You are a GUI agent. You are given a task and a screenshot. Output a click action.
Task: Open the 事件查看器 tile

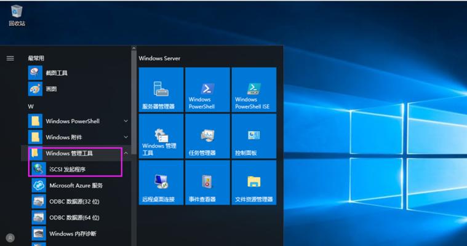pyautogui.click(x=207, y=183)
